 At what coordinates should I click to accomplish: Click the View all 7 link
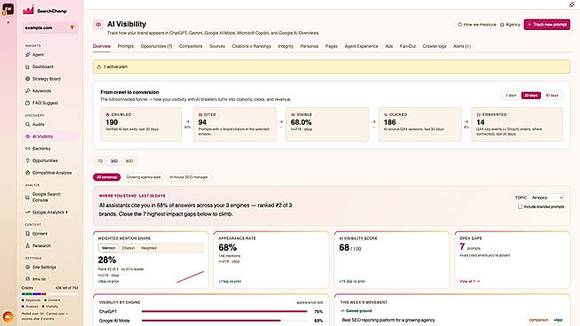coord(469,282)
